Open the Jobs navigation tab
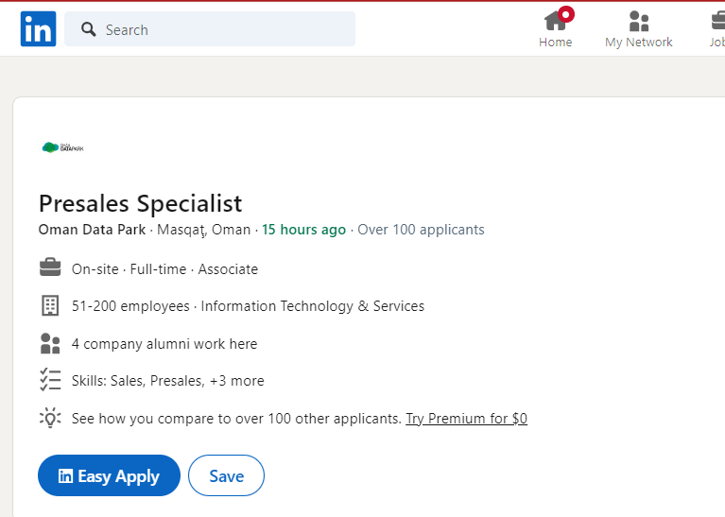The image size is (725, 517). point(717,29)
